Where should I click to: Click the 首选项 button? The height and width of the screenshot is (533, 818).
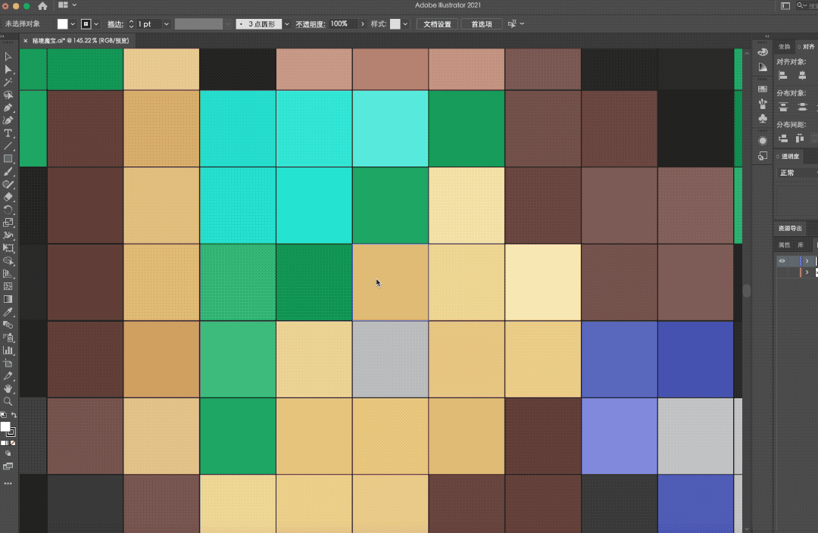coord(482,24)
